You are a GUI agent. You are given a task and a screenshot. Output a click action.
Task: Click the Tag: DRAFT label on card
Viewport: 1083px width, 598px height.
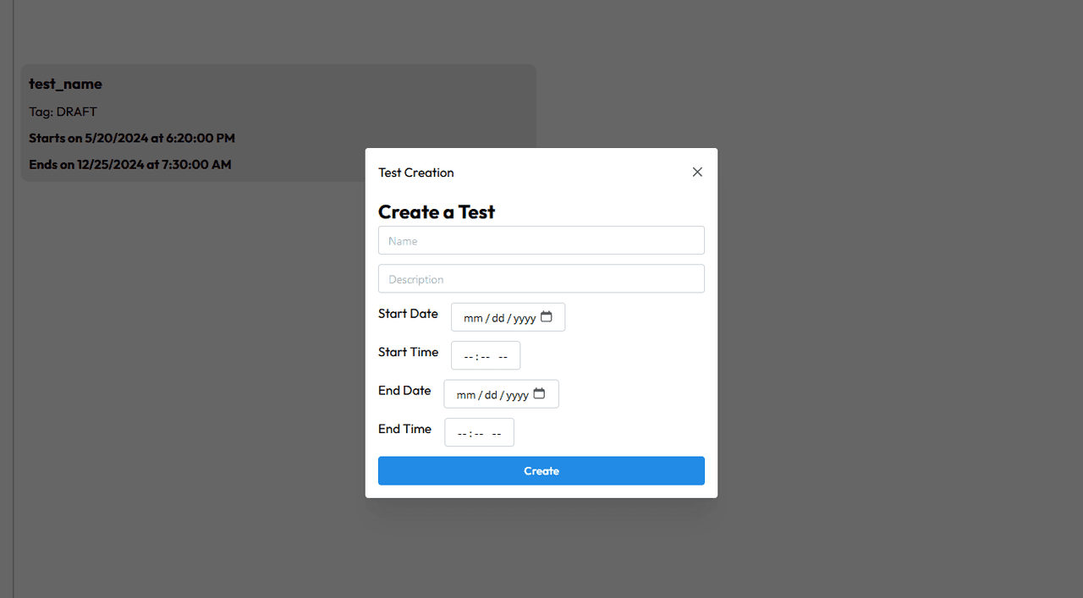(x=63, y=112)
